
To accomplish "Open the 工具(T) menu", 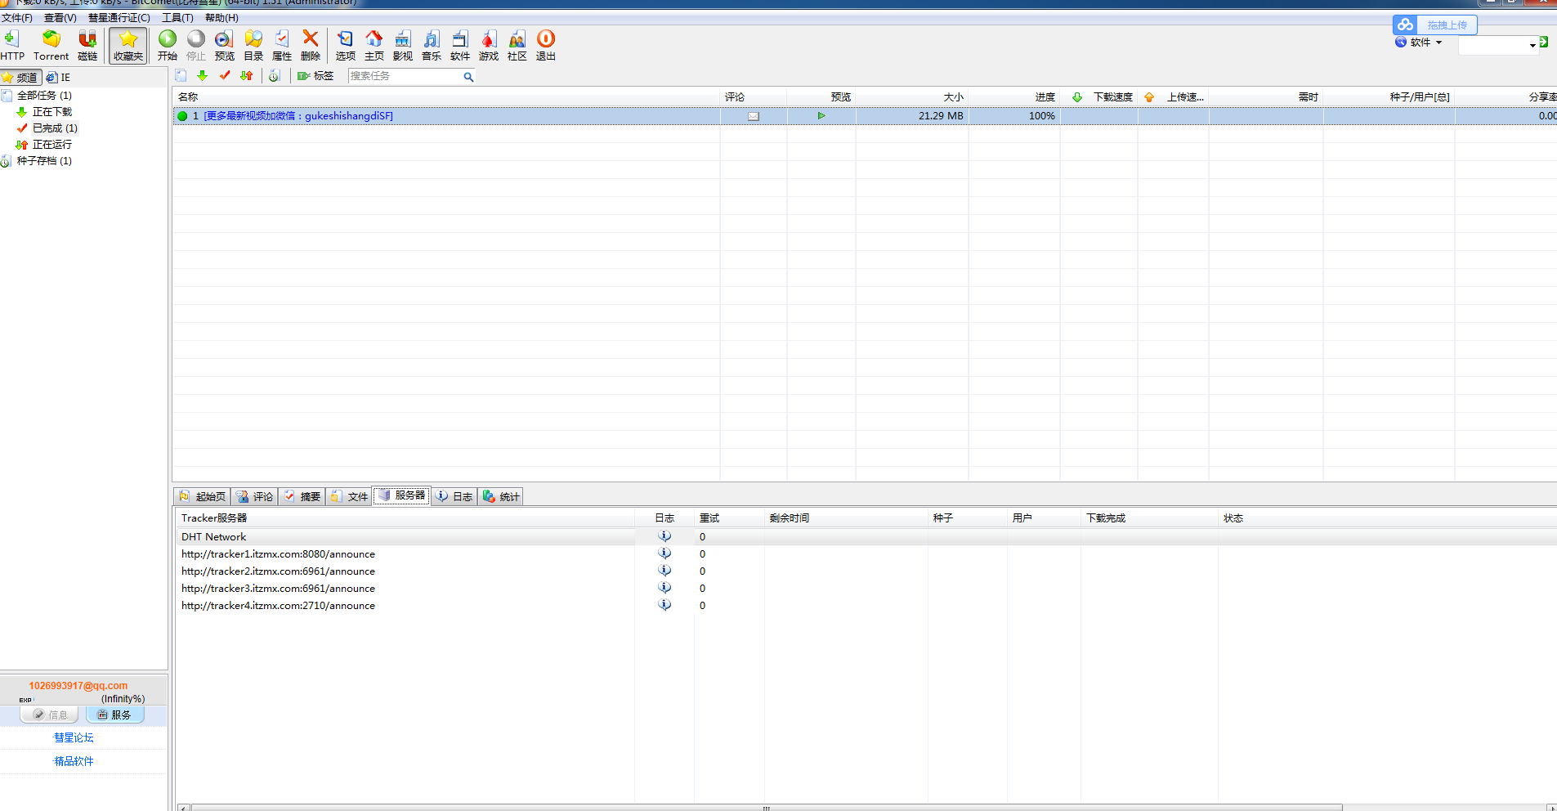I will (x=177, y=18).
